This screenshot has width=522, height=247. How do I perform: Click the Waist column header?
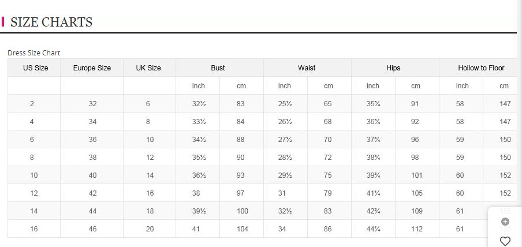[307, 68]
